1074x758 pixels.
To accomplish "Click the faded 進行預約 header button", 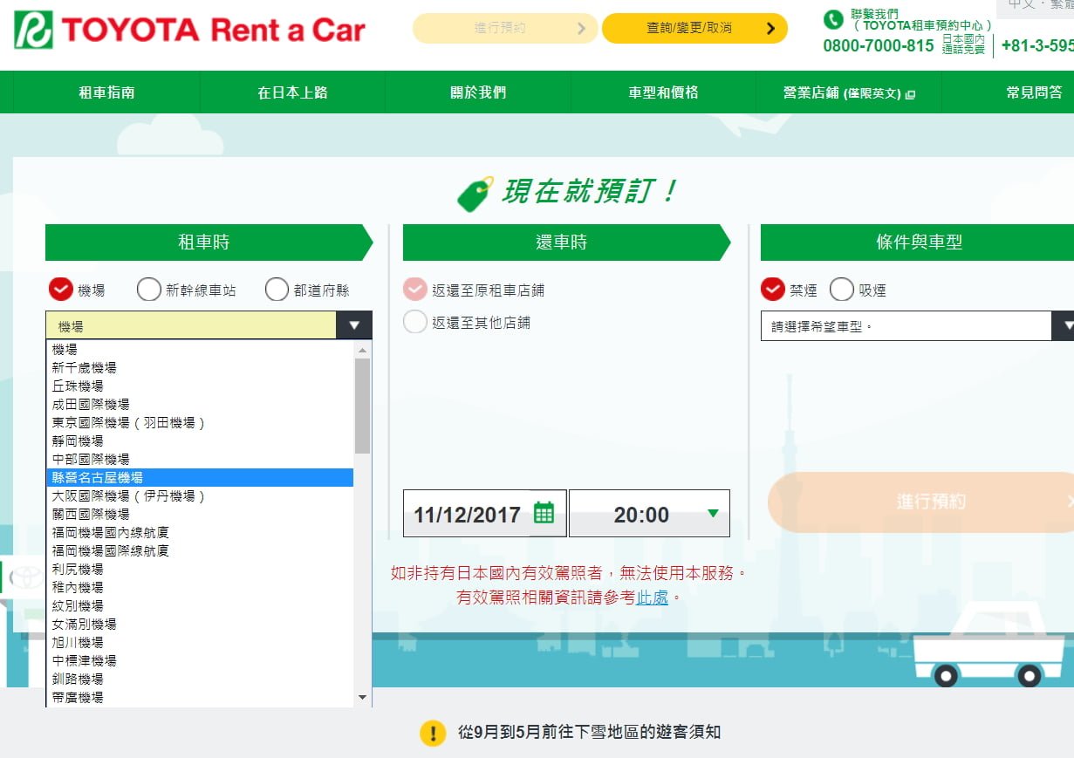I will click(x=505, y=29).
